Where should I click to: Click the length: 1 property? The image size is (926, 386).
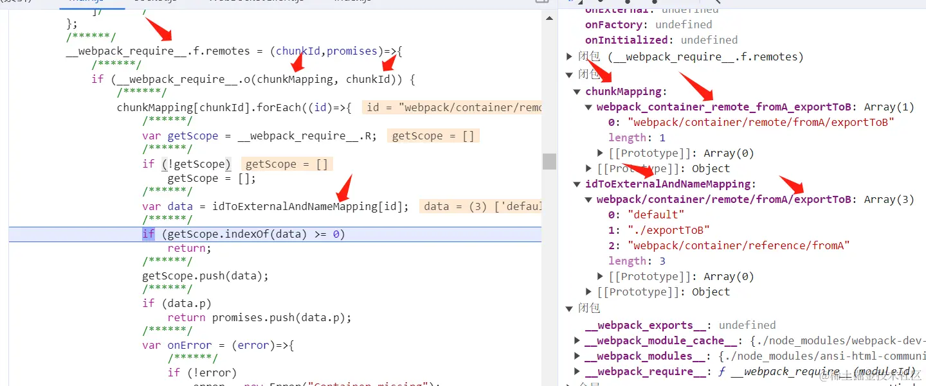pos(637,137)
